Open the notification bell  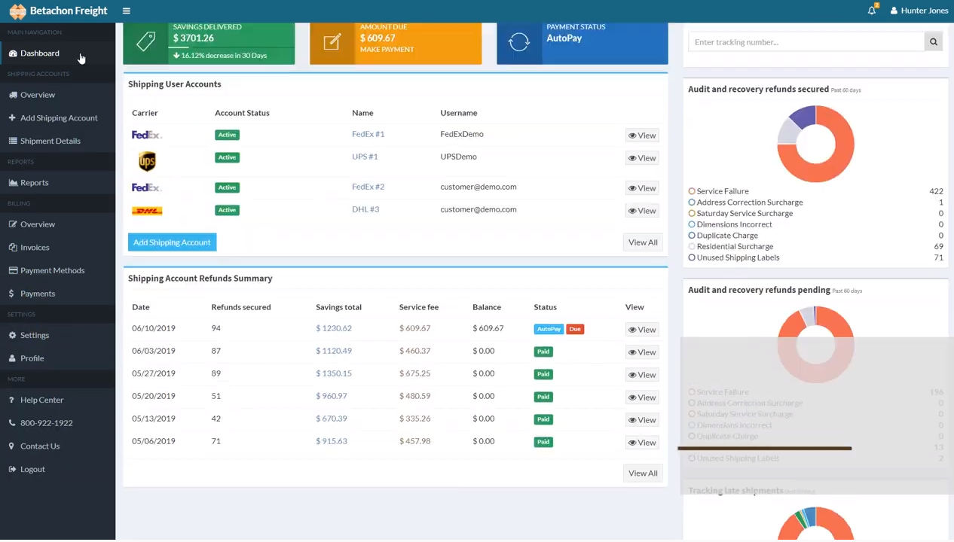click(x=872, y=10)
